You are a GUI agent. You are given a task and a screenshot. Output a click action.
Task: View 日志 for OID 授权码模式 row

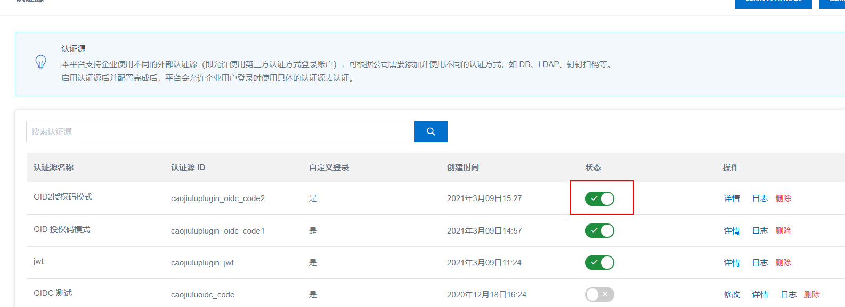click(760, 231)
